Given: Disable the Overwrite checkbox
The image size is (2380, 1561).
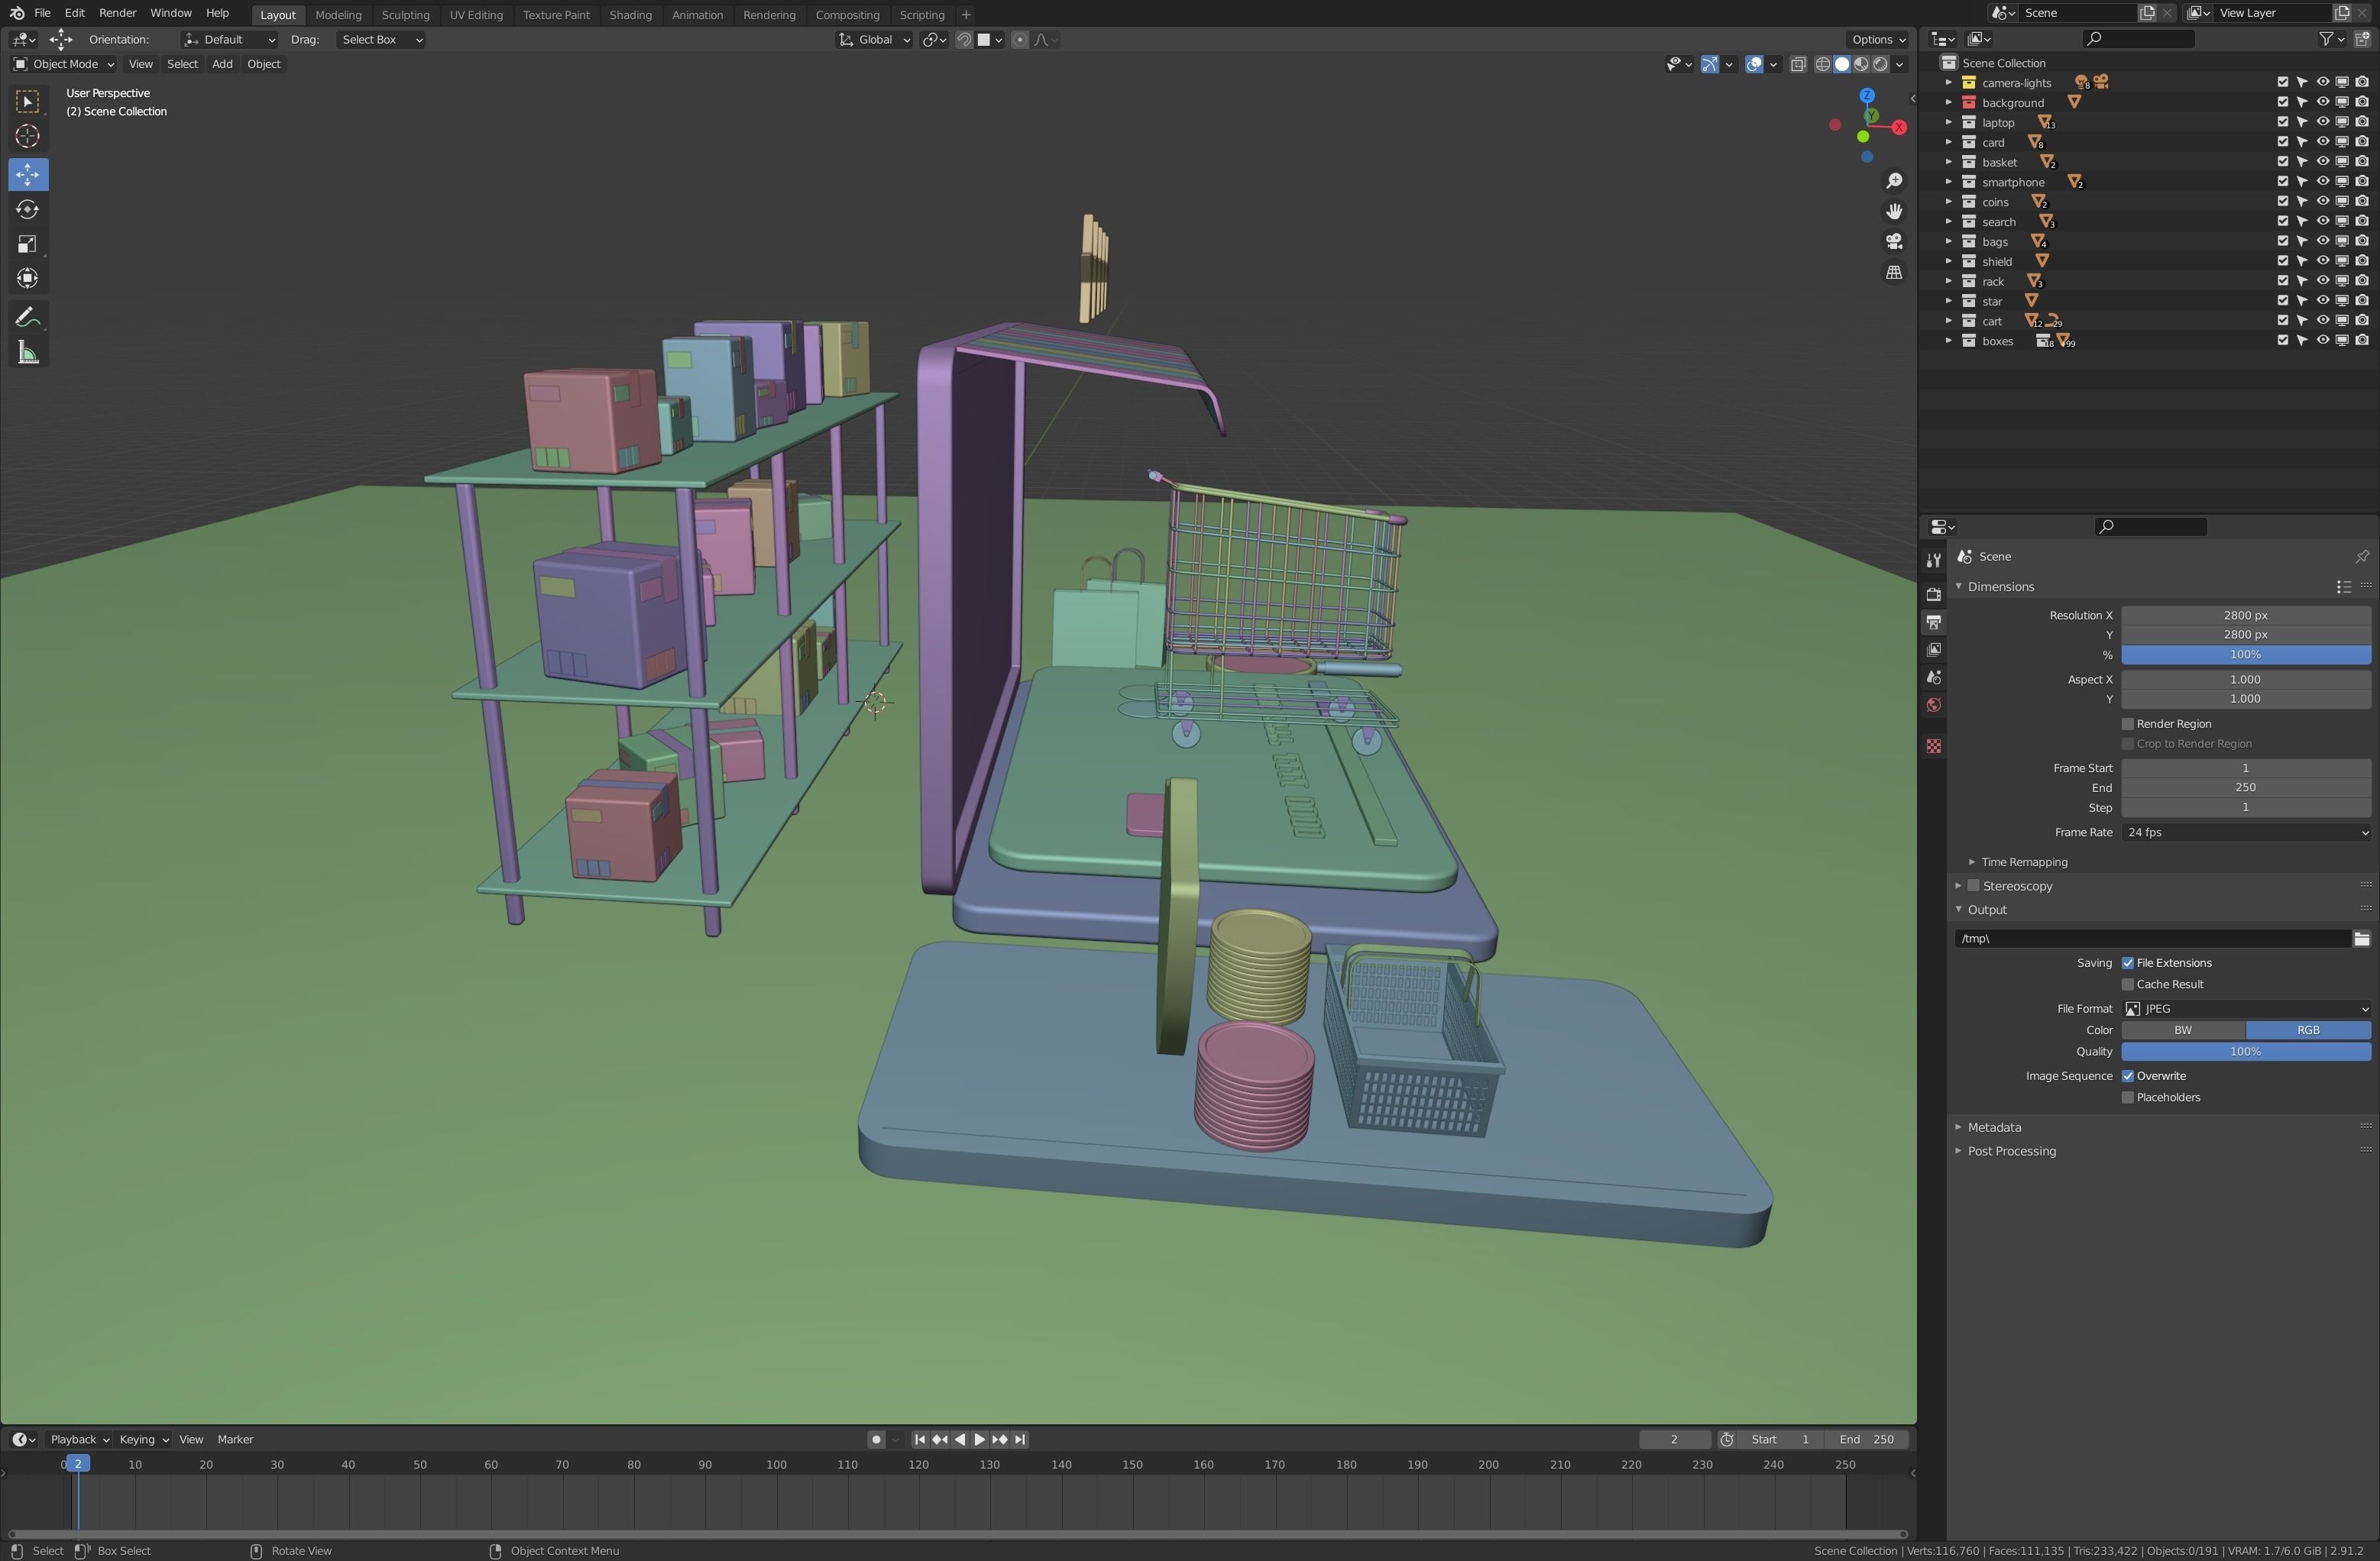Looking at the screenshot, I should [2128, 1076].
